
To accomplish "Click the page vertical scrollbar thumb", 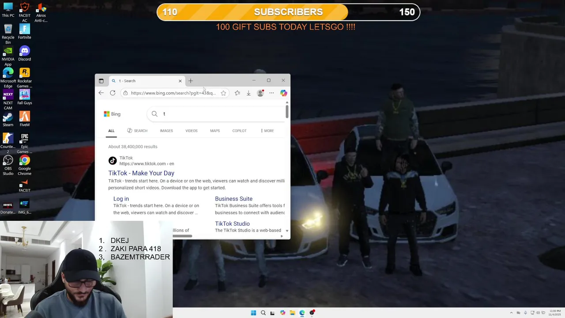I will [287, 111].
